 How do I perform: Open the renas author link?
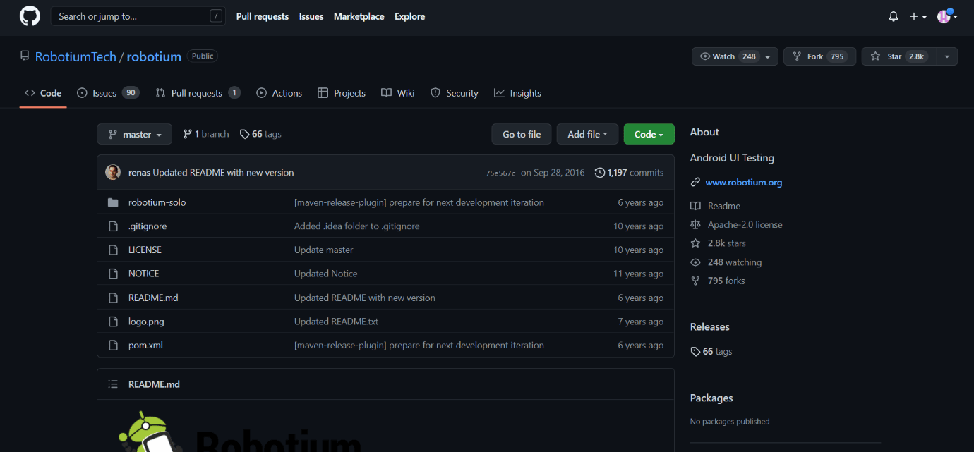pyautogui.click(x=139, y=172)
